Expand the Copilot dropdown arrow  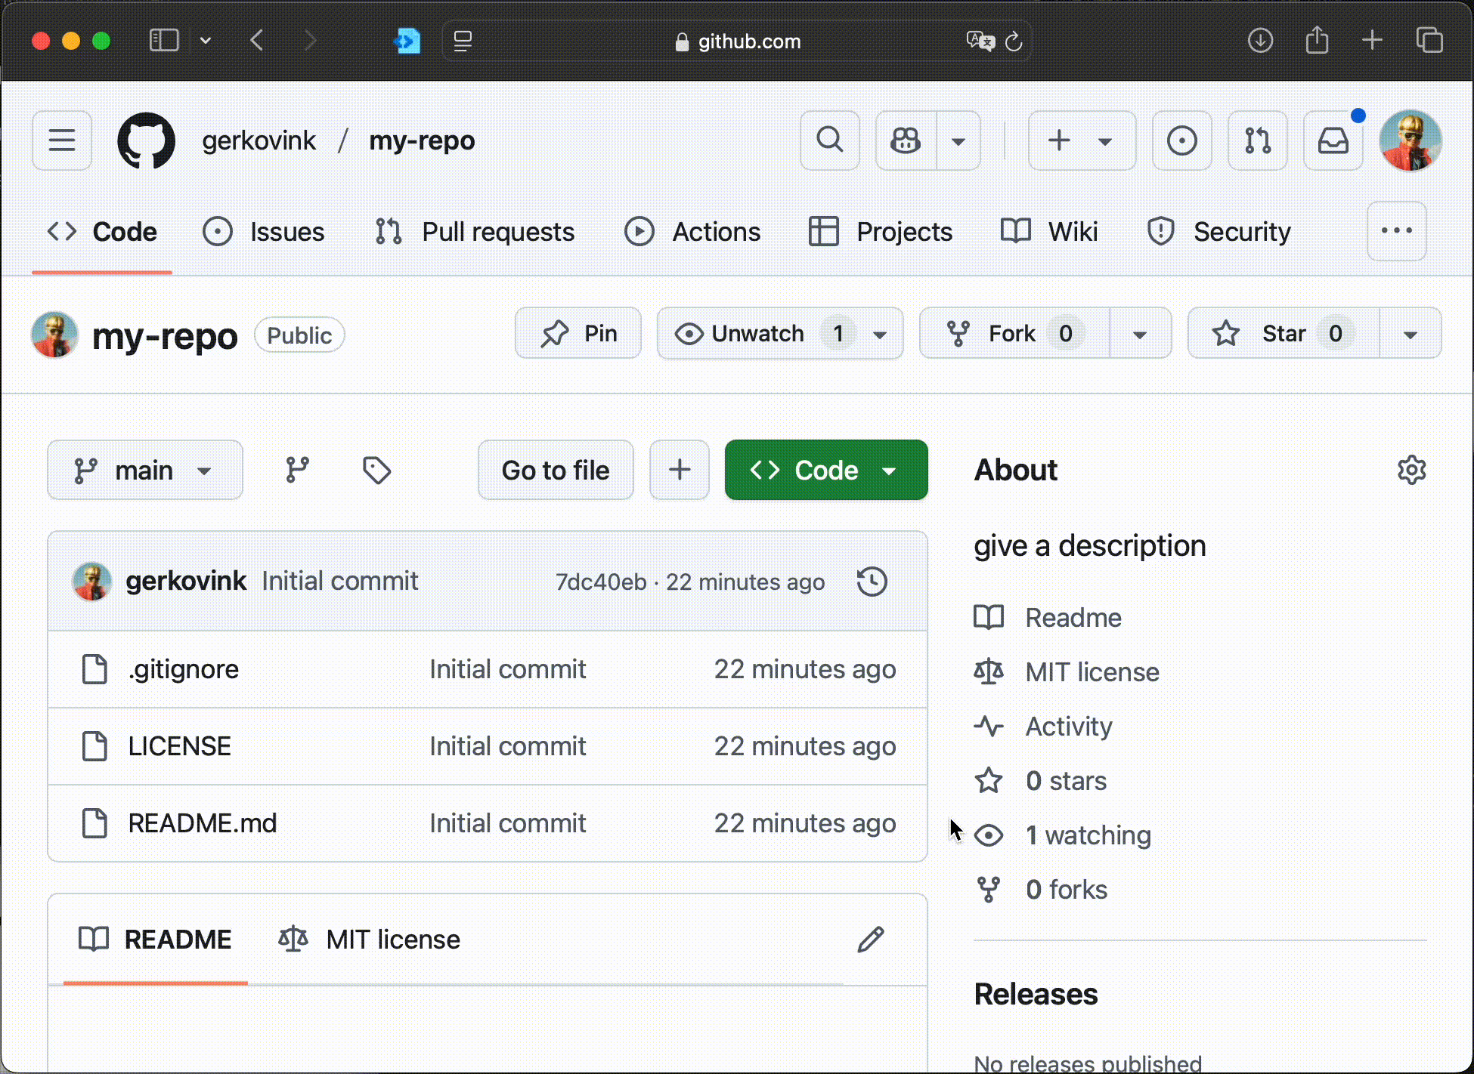click(x=958, y=140)
